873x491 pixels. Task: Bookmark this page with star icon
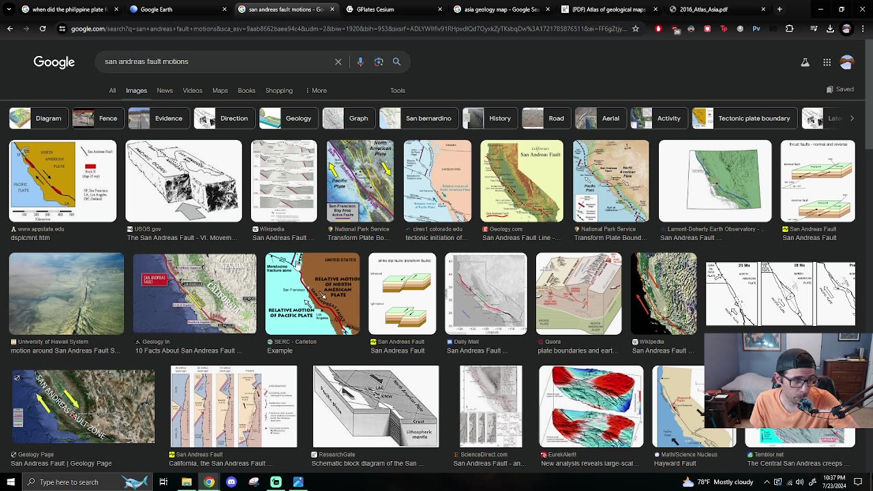(x=636, y=29)
